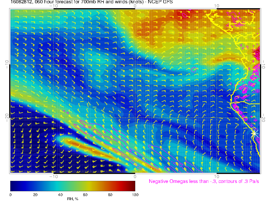Click the '10' longitude label on bottom axis
Image resolution: width=268 pixels, height=207 pixels.
tap(216, 177)
